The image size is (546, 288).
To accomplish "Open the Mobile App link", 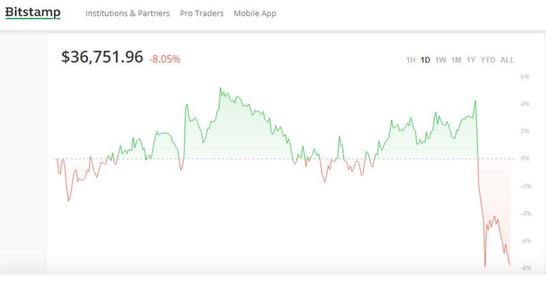I will coord(255,14).
